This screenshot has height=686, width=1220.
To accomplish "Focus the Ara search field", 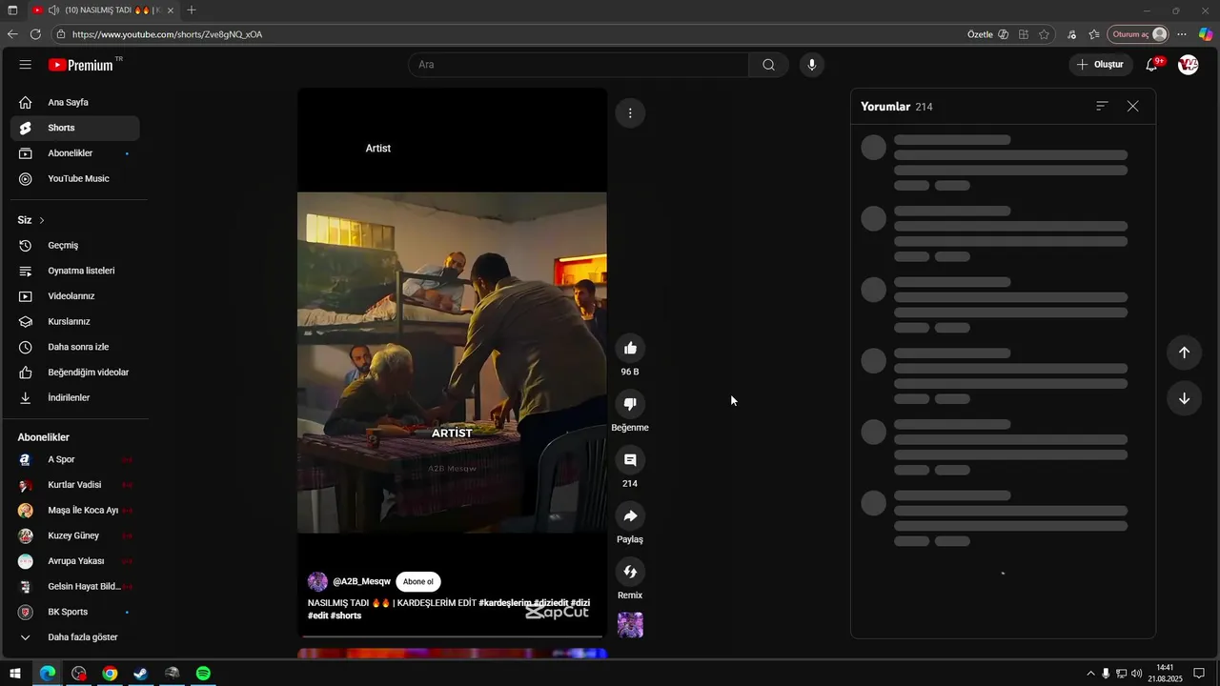I will (579, 65).
